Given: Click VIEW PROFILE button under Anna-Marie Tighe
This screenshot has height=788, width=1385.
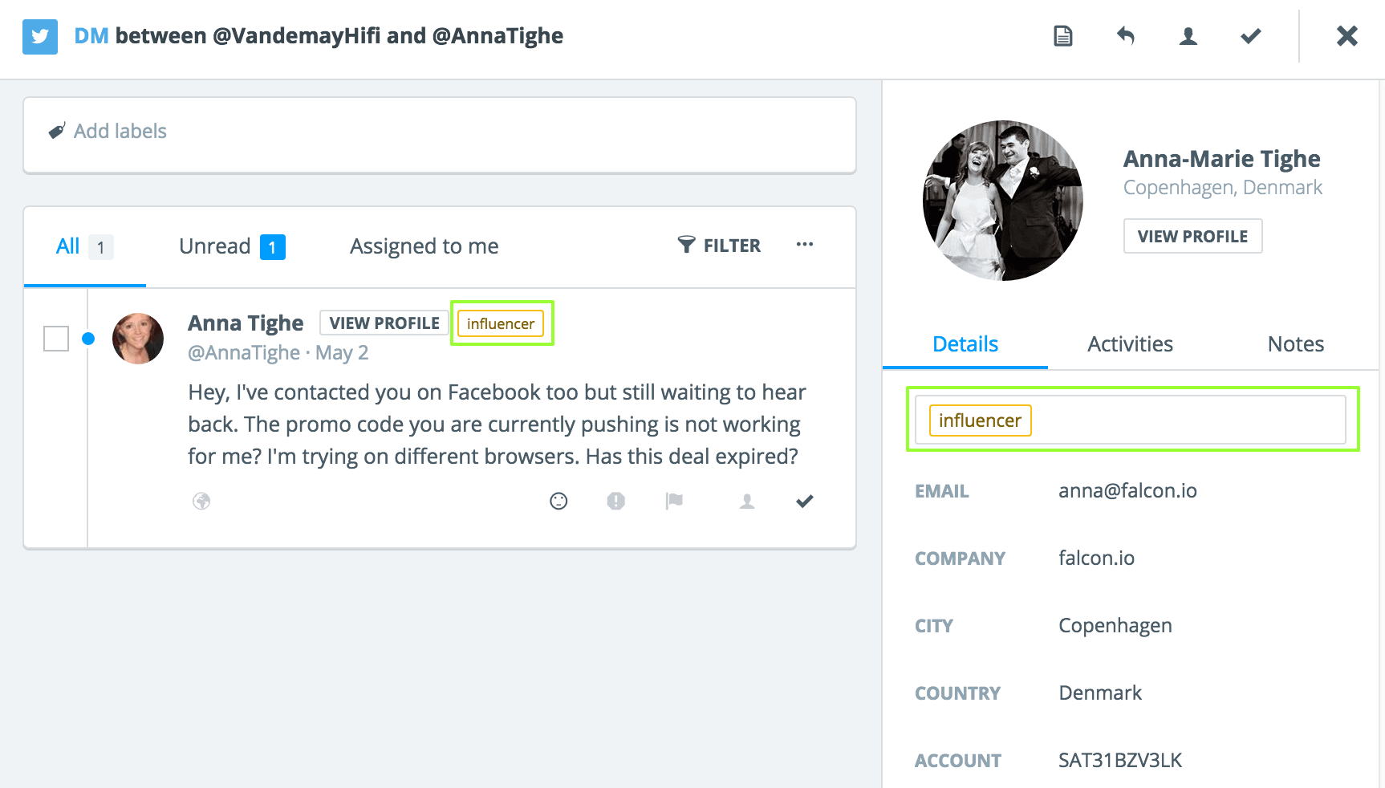Looking at the screenshot, I should click(1192, 236).
